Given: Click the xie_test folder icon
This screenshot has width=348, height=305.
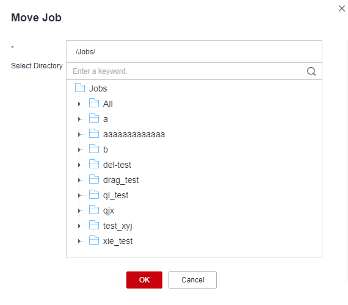Looking at the screenshot, I should tap(94, 240).
